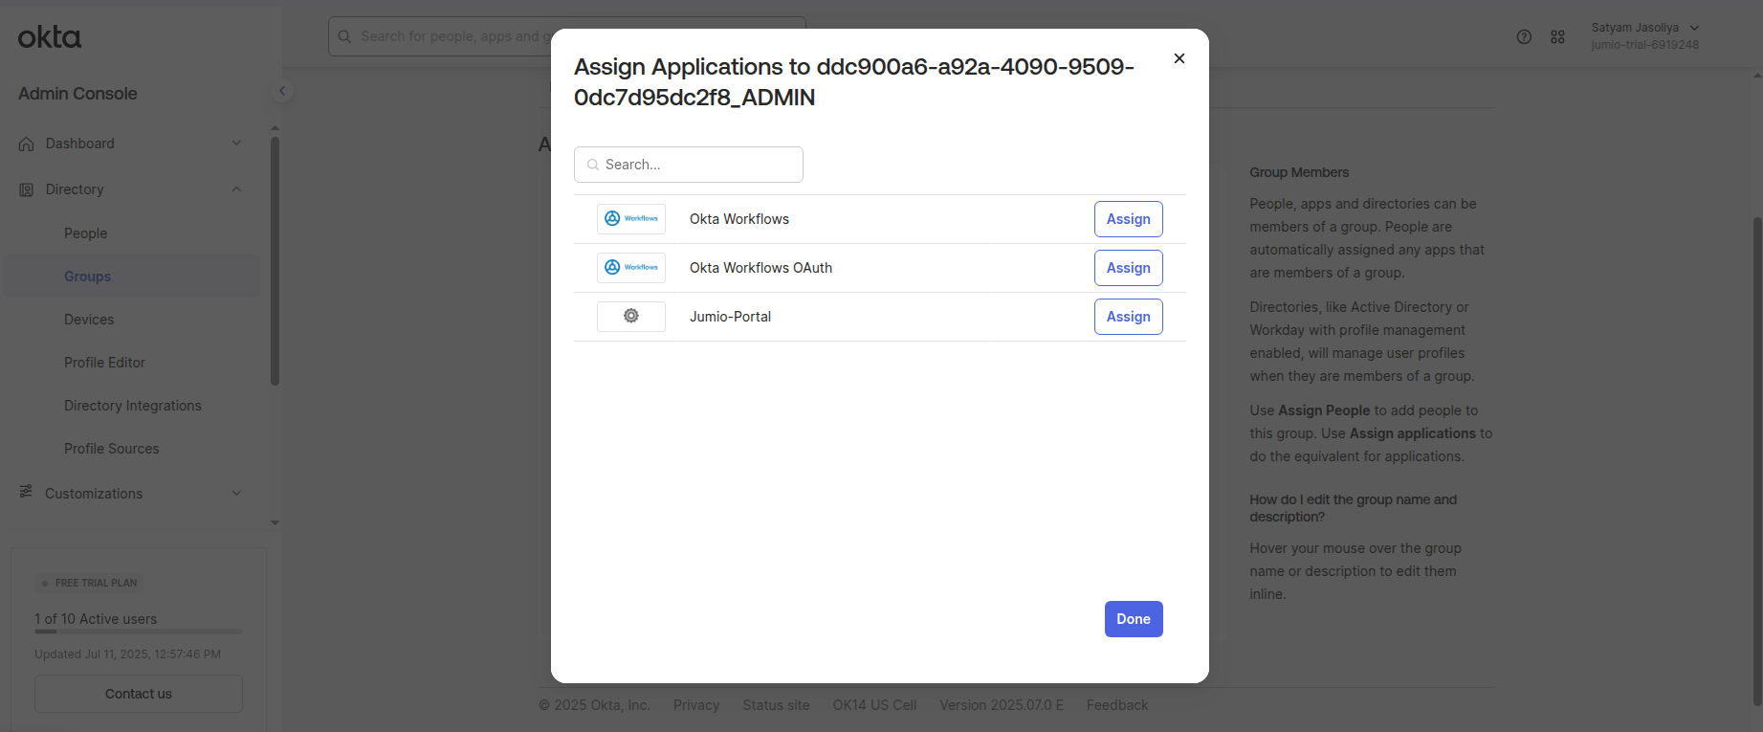The image size is (1763, 732).
Task: Click the okta logo
Action: coord(50,37)
